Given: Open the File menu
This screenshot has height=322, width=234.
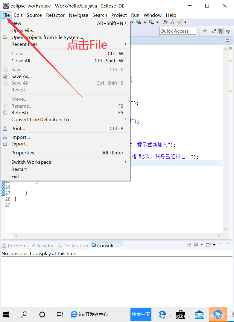Looking at the screenshot, I should coord(6,15).
